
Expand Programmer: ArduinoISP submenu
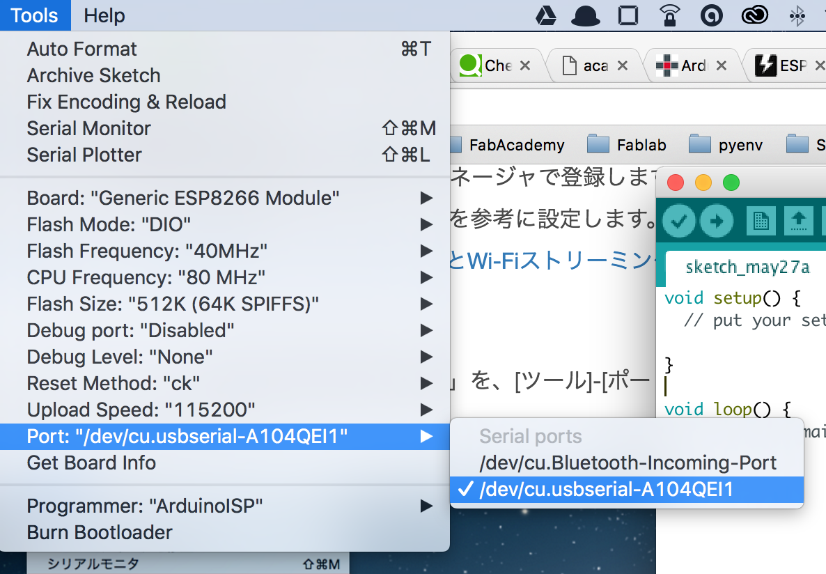click(225, 506)
